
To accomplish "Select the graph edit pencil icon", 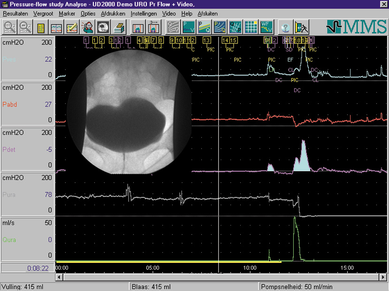I will coord(72,27).
